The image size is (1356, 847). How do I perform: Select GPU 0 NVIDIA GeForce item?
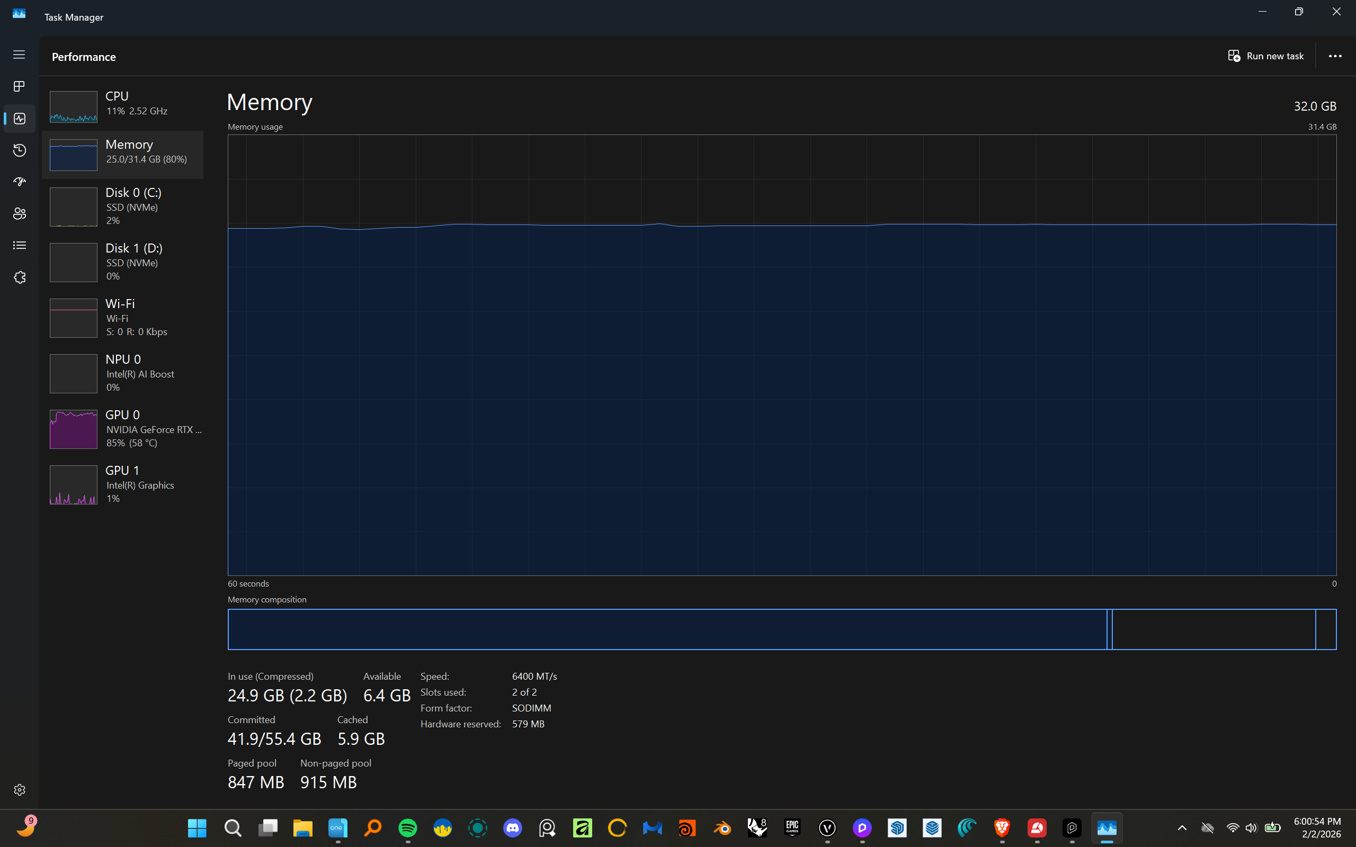(122, 429)
